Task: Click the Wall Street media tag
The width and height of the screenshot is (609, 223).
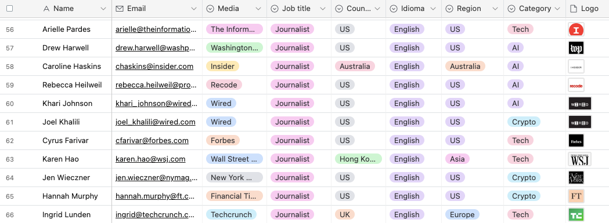Action: pos(235,159)
